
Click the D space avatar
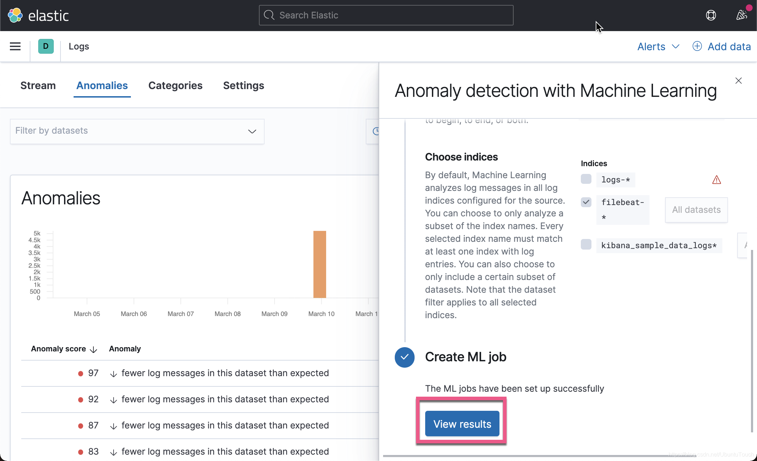click(46, 46)
